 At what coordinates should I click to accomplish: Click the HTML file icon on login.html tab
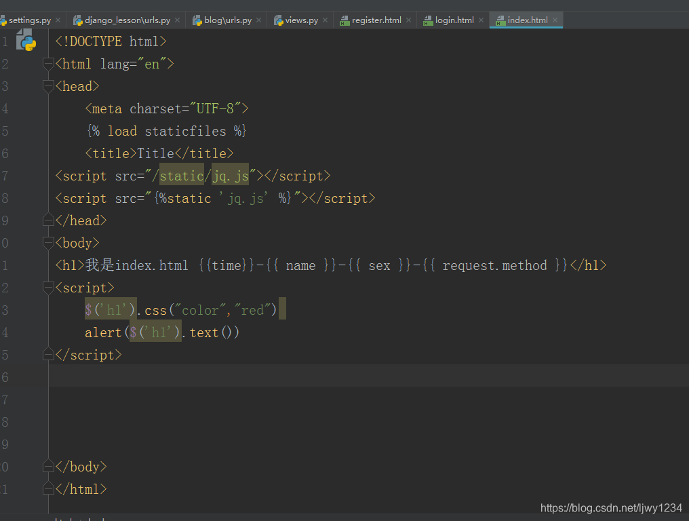(428, 20)
